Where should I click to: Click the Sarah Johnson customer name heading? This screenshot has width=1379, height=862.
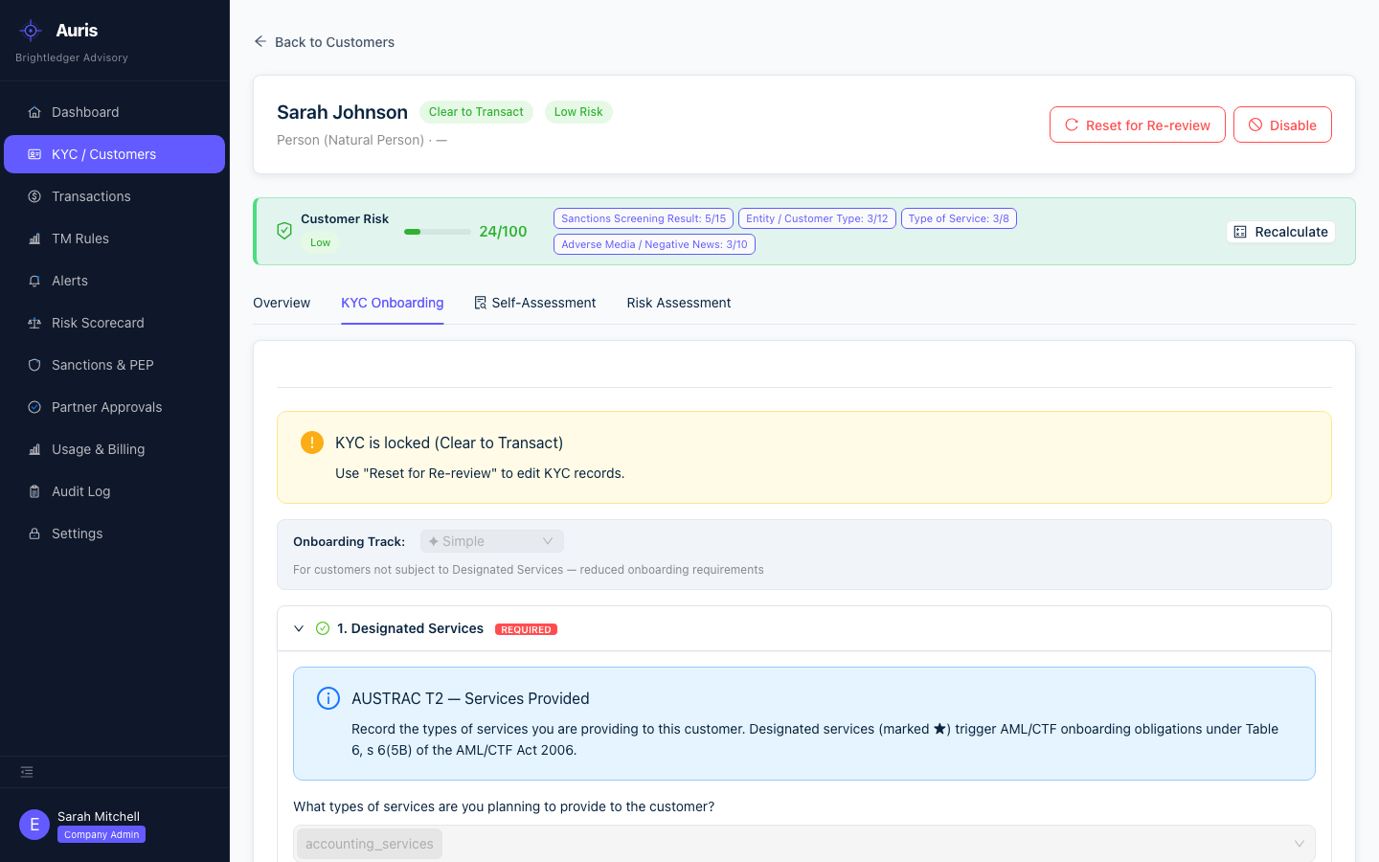pyautogui.click(x=342, y=112)
